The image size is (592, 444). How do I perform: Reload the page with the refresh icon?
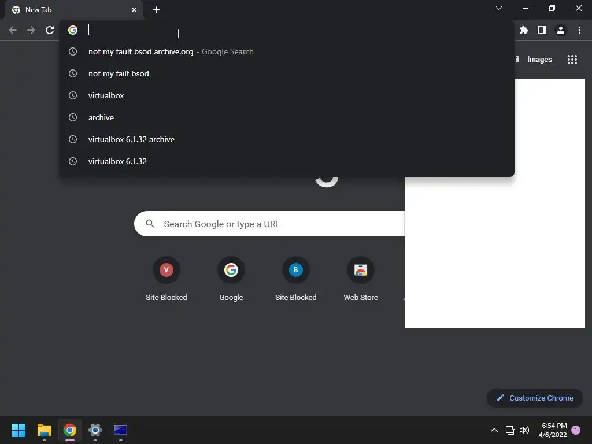pos(50,30)
